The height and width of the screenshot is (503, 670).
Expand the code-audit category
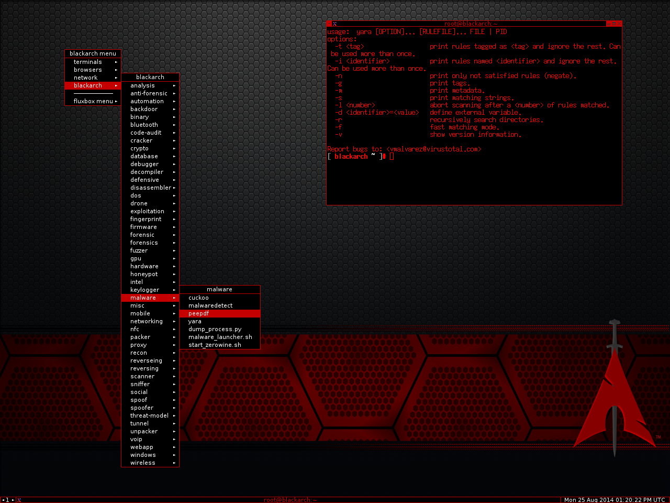click(150, 133)
